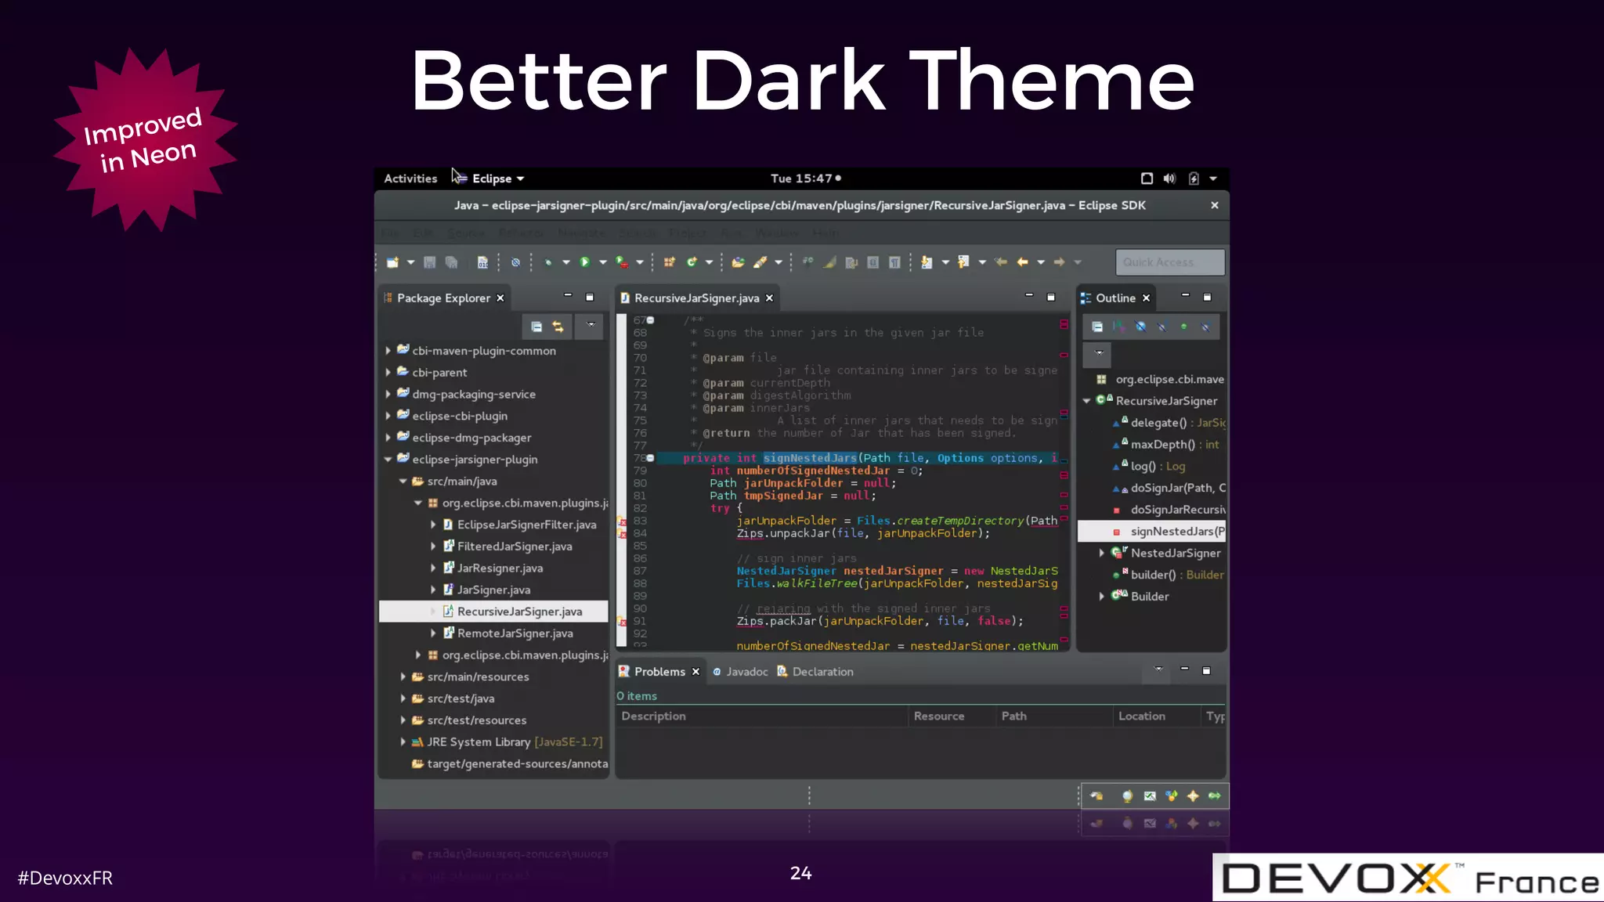Viewport: 1604px width, 902px height.
Task: Click the New Java Package icon
Action: (x=670, y=262)
